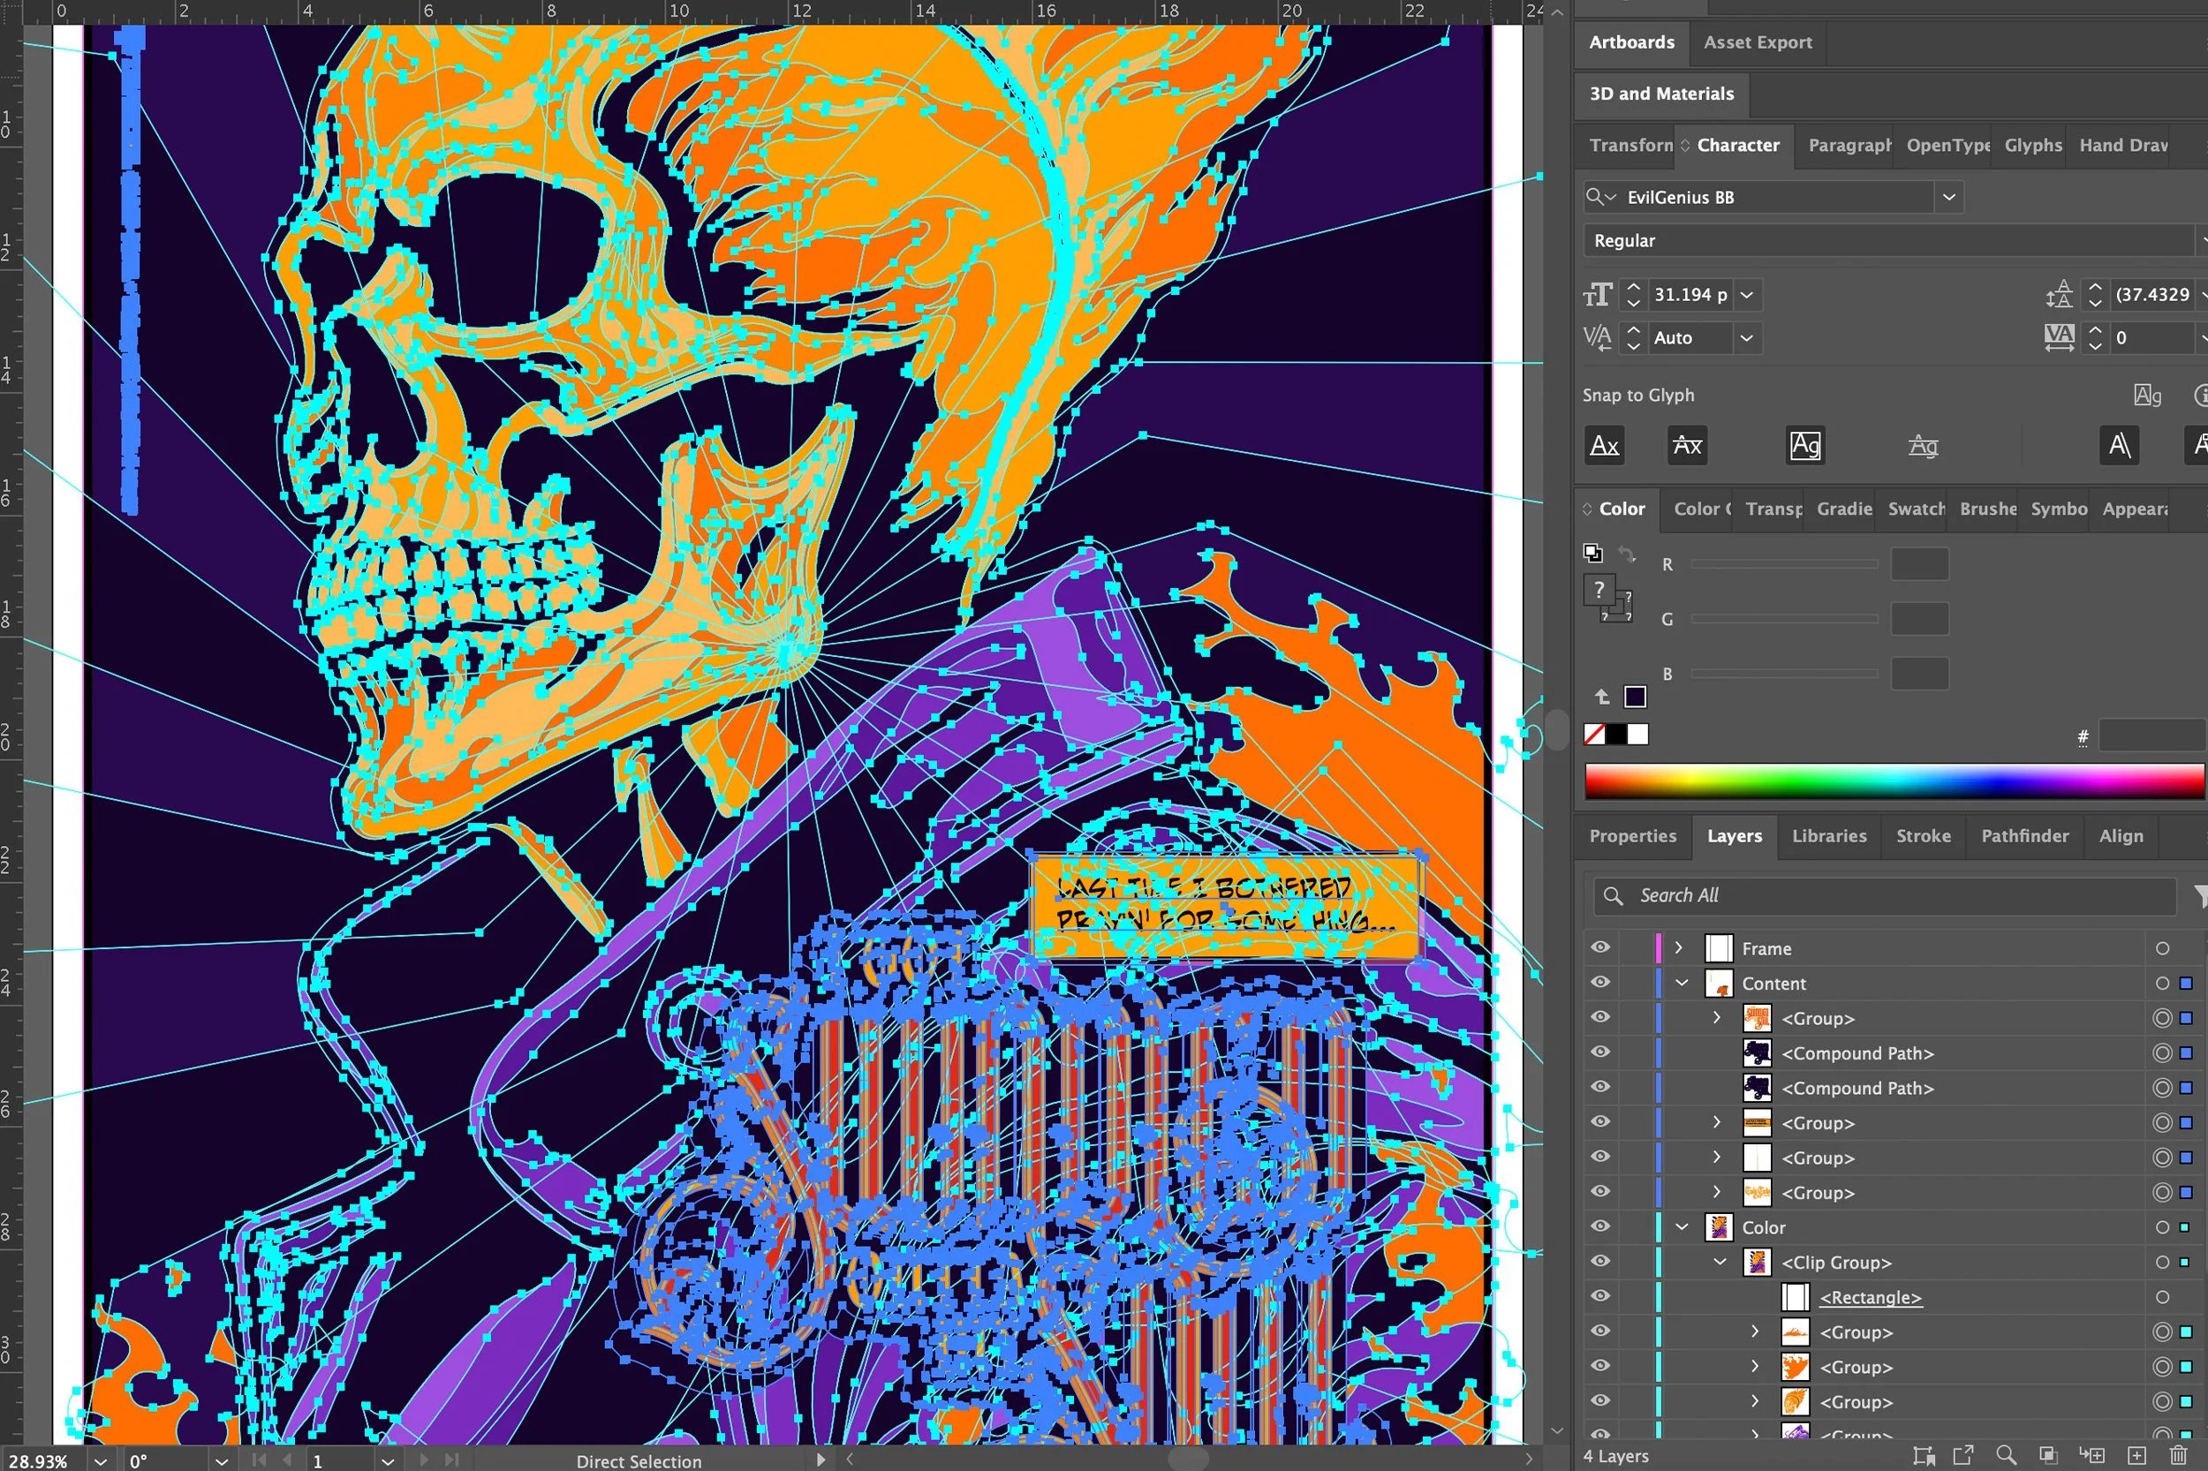Click the Create New Sublayer icon

click(x=2091, y=1455)
